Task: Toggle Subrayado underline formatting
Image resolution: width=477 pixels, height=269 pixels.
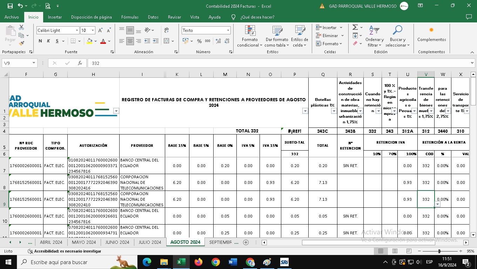Action: click(x=58, y=41)
